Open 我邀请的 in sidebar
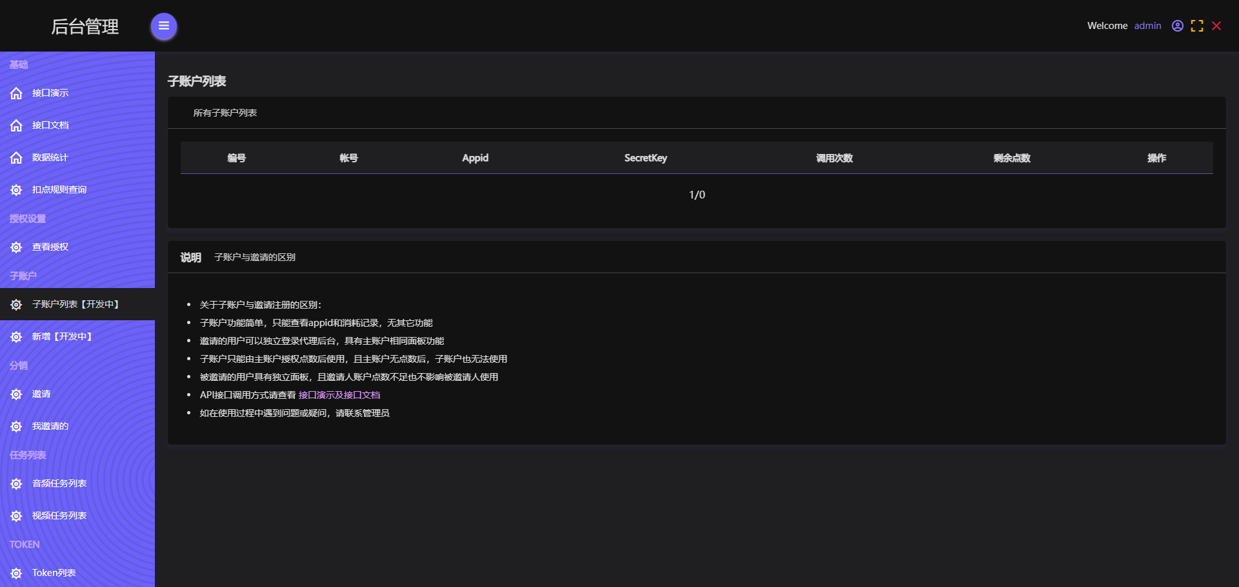 (x=50, y=426)
